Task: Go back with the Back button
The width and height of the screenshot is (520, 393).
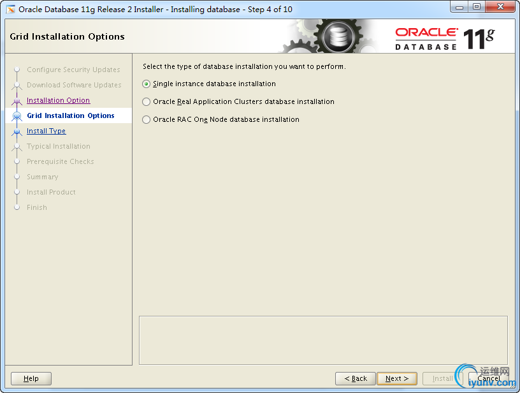Action: [x=356, y=378]
